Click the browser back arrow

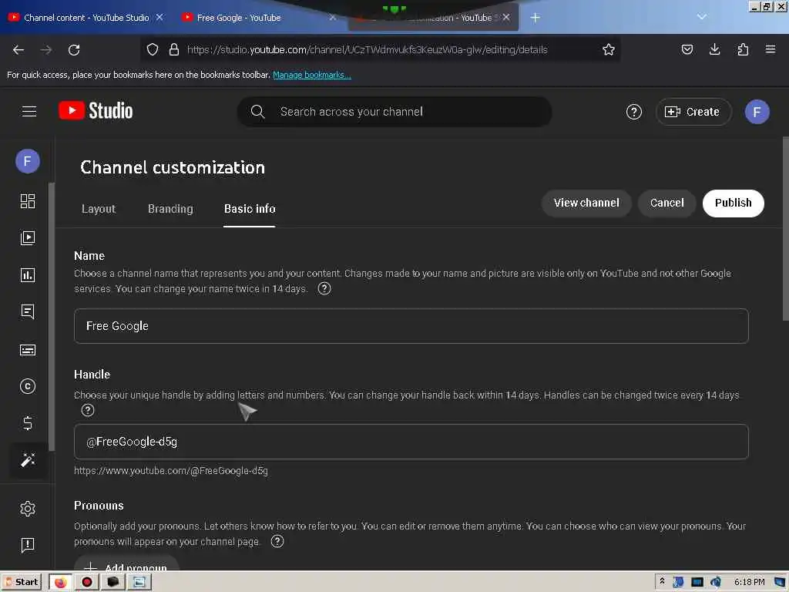tap(18, 50)
